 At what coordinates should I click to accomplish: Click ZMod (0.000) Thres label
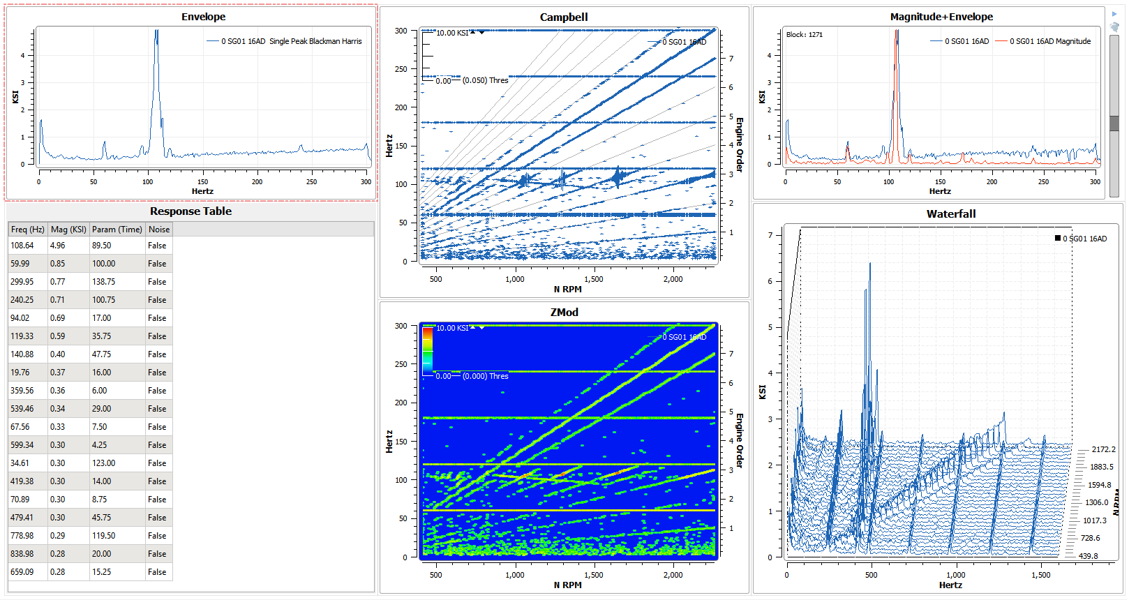coord(486,376)
